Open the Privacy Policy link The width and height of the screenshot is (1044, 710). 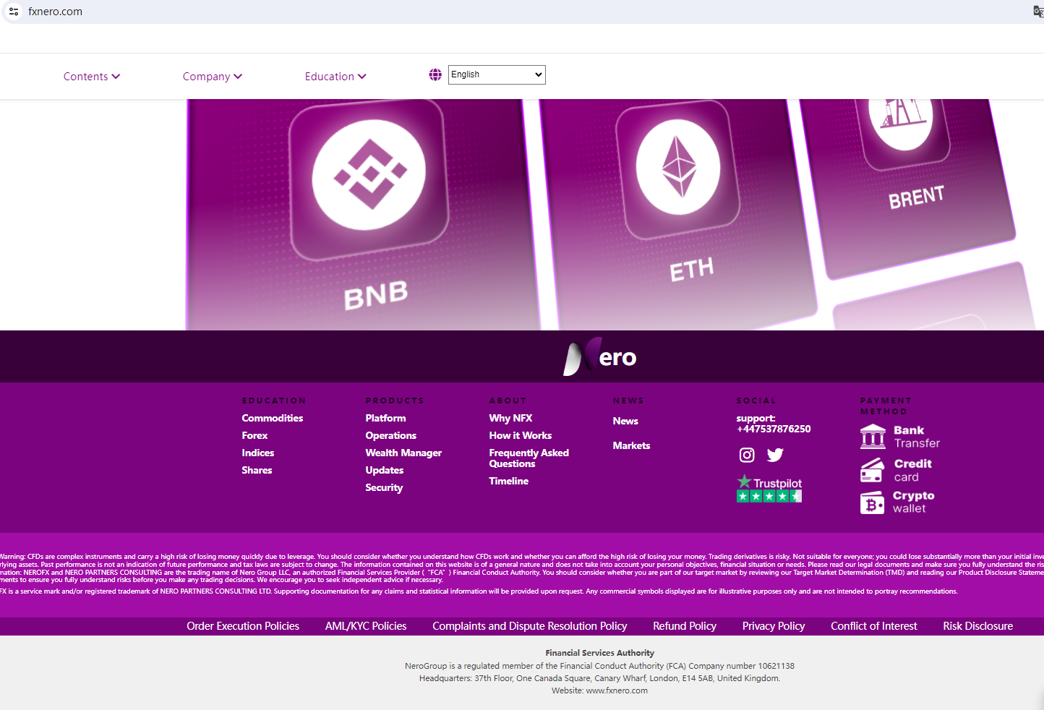pos(774,626)
